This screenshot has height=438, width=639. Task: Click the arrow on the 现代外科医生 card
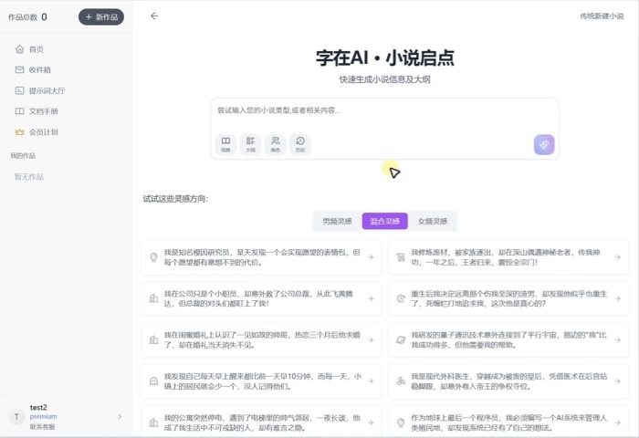pyautogui.click(x=618, y=381)
